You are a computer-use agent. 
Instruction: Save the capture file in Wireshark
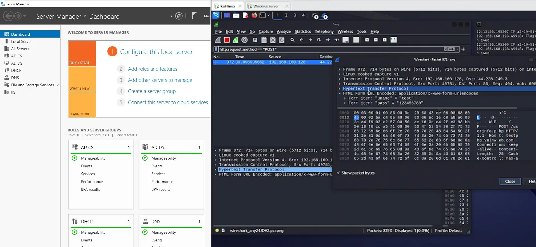click(x=264, y=40)
